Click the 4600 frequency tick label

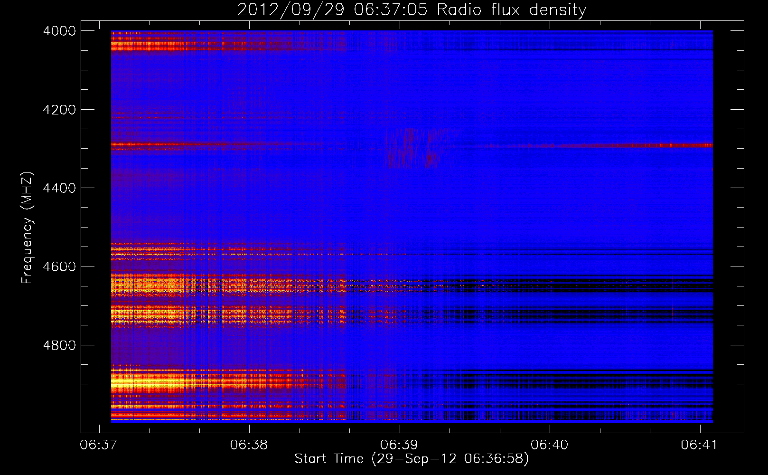(x=59, y=266)
